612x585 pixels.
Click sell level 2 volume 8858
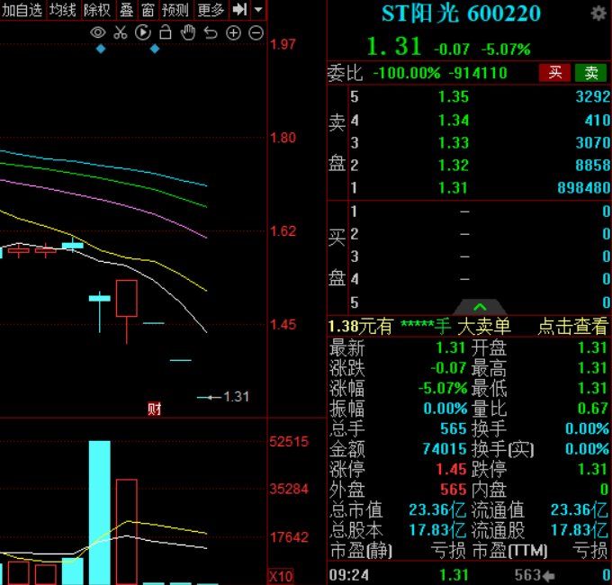[592, 166]
